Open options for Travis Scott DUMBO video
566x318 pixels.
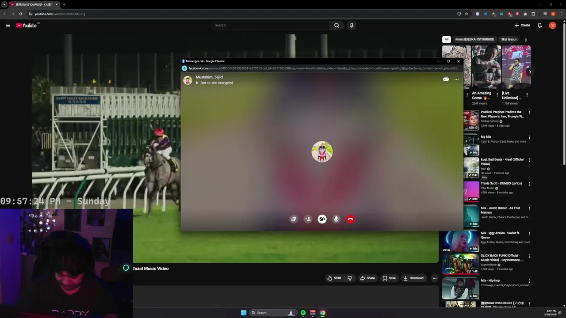[529, 184]
